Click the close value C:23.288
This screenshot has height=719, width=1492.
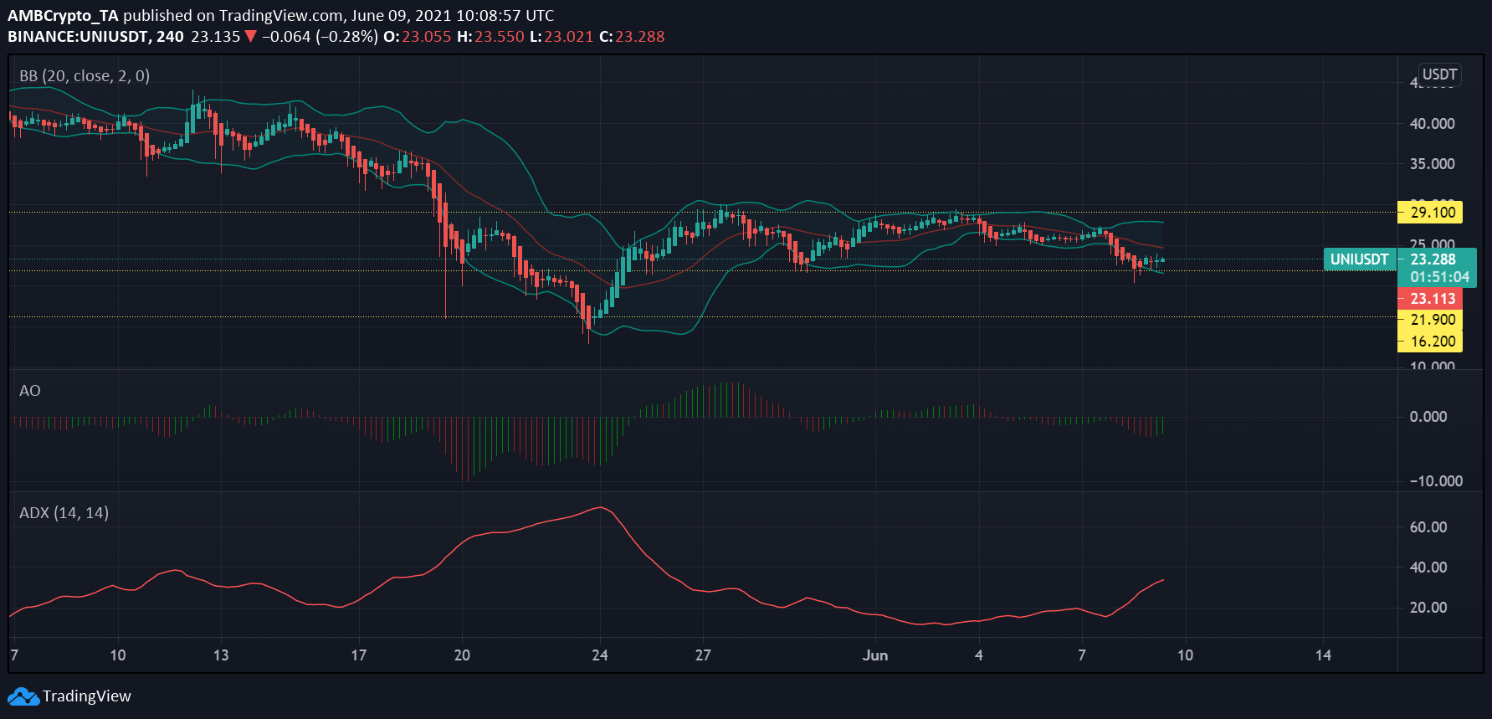632,37
